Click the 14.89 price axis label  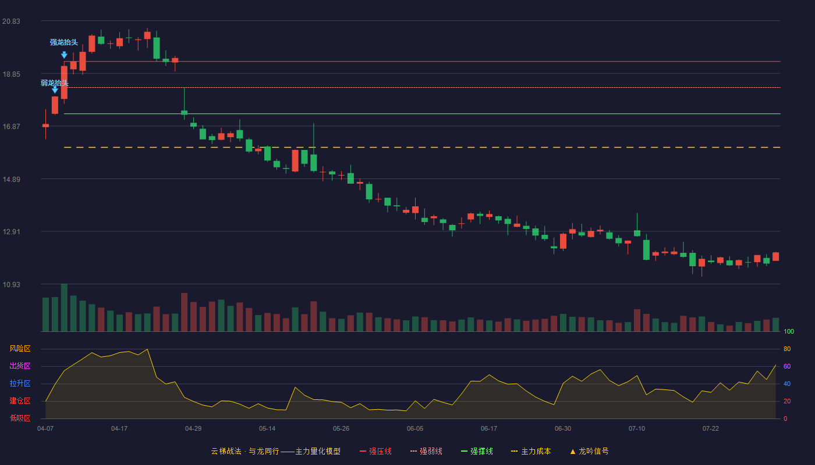pyautogui.click(x=11, y=180)
